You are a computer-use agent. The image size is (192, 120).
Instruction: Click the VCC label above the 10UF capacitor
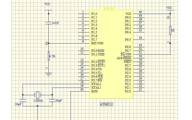[x=47, y=4]
